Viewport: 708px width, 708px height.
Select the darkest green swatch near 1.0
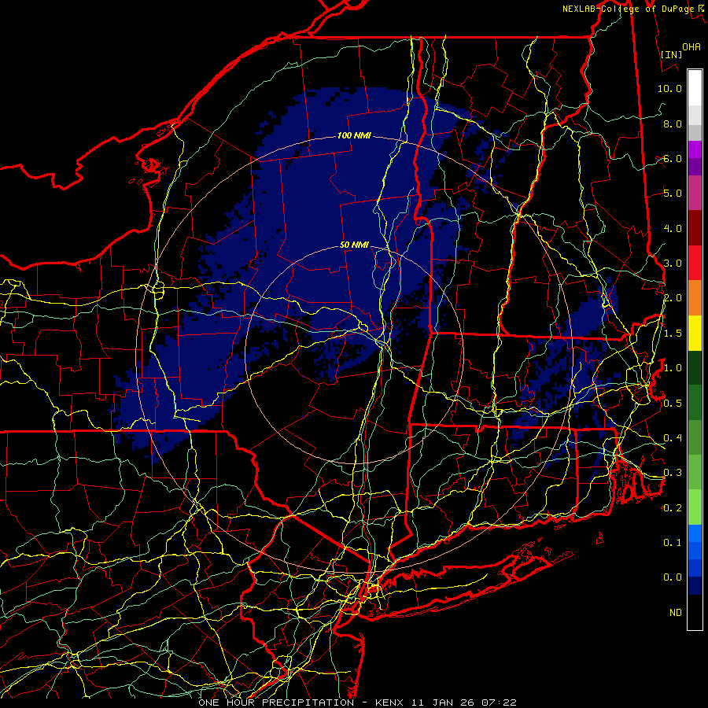click(695, 367)
